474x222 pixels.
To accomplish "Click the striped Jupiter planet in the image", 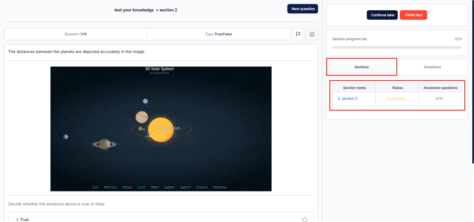I will (x=142, y=117).
